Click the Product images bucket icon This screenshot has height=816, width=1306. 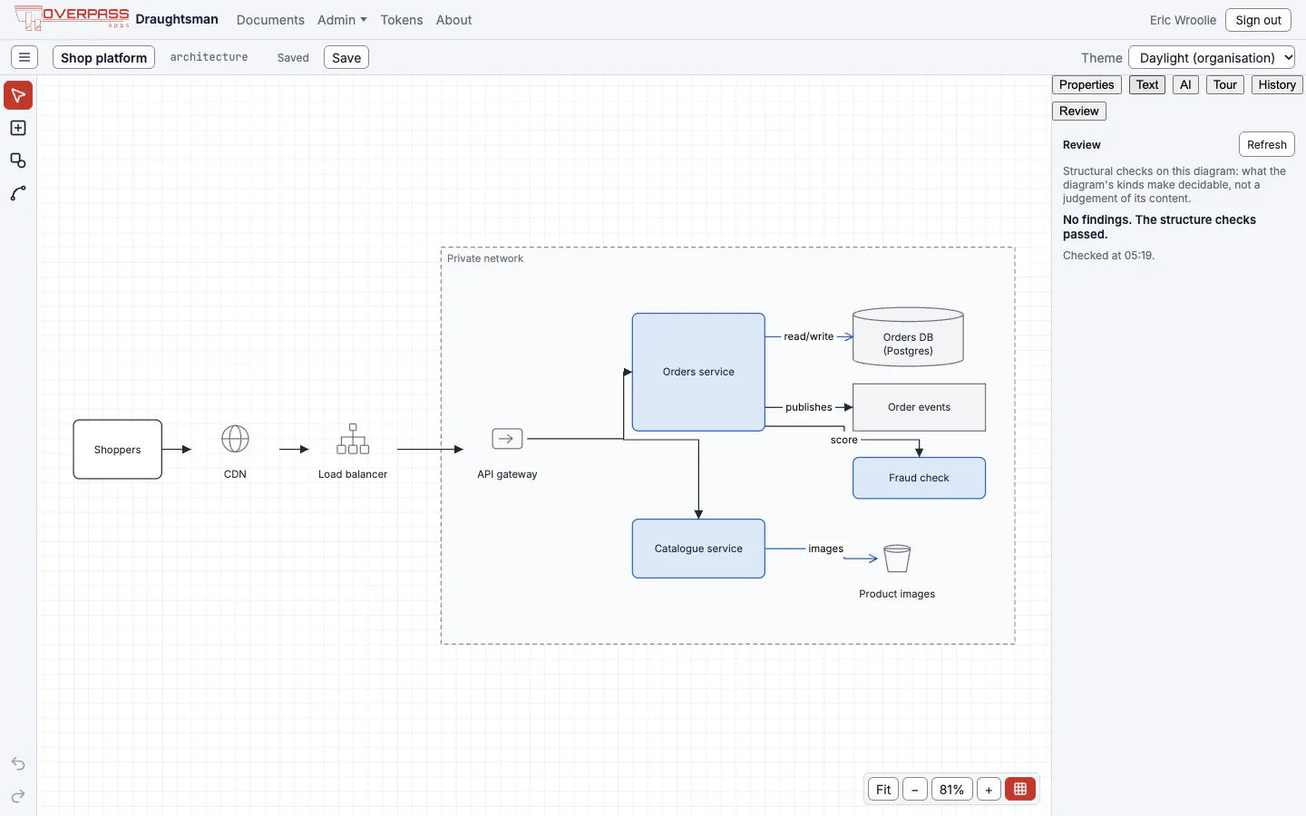click(897, 559)
